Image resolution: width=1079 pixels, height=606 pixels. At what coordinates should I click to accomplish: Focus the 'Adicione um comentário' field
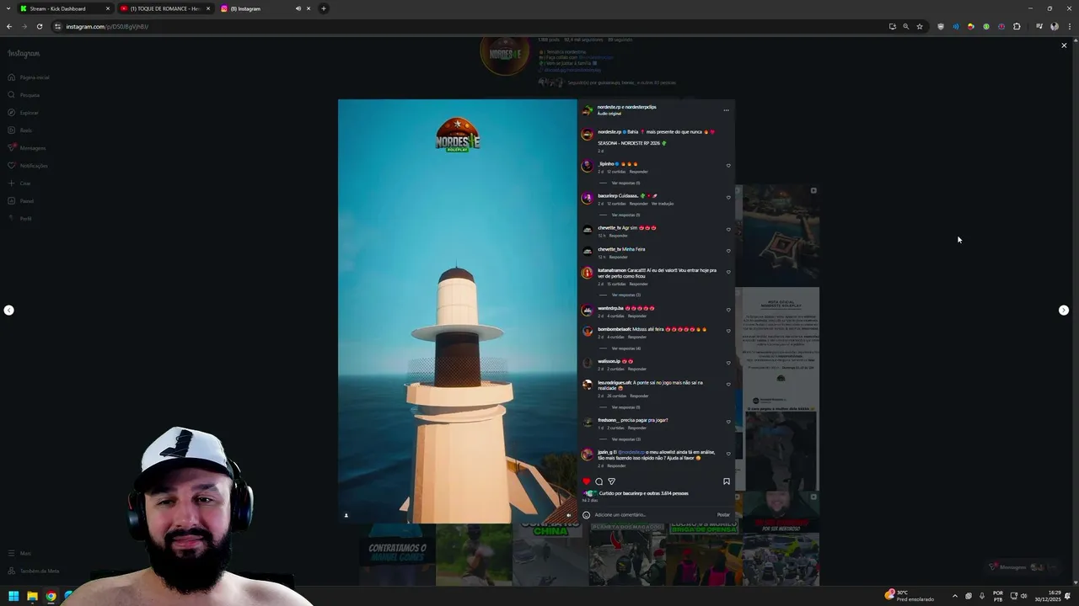point(653,514)
